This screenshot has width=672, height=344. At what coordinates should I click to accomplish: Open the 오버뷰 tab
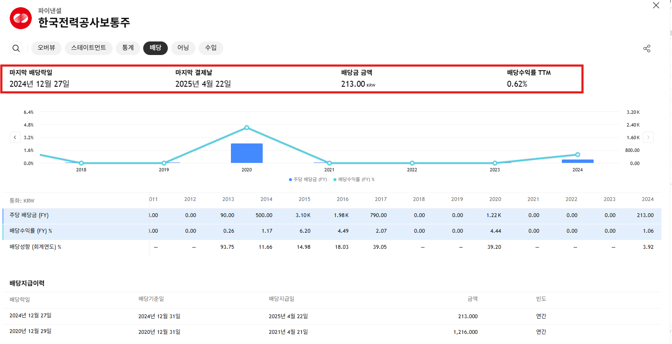point(46,48)
